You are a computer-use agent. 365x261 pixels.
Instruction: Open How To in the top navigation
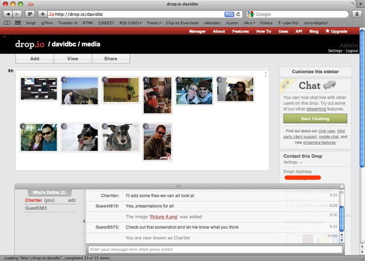coord(263,31)
